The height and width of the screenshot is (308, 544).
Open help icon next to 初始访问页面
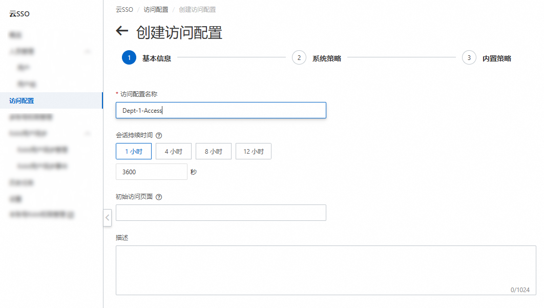pyautogui.click(x=159, y=197)
